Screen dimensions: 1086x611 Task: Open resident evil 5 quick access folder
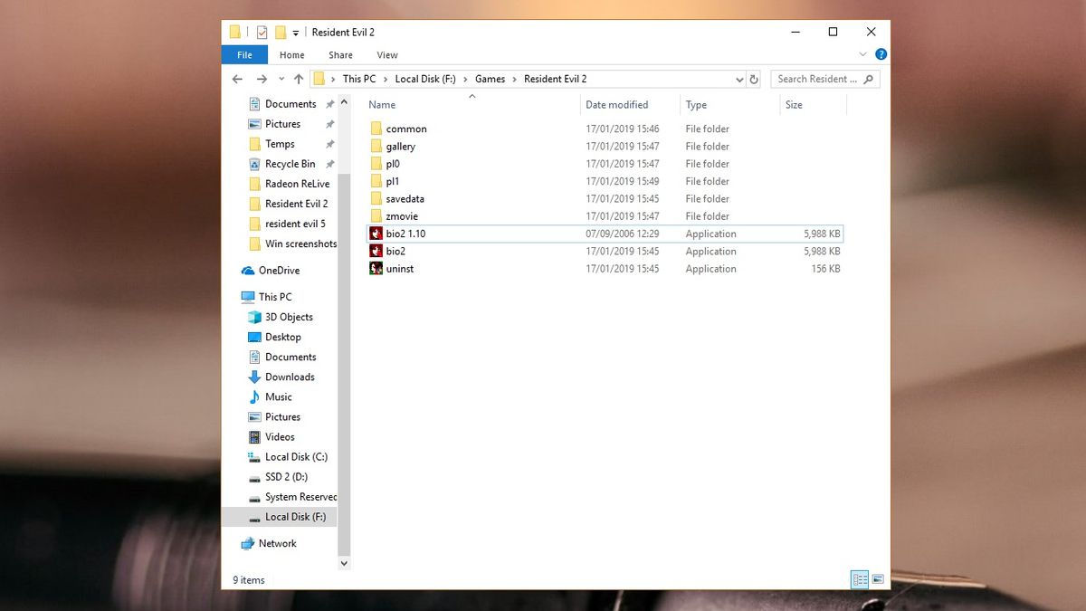[x=287, y=224]
